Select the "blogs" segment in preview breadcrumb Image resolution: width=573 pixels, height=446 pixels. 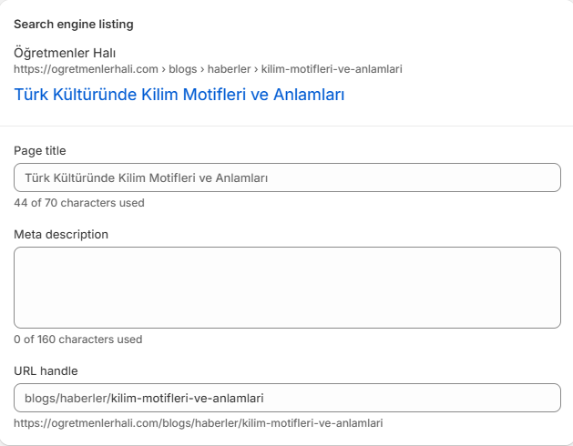click(x=184, y=68)
